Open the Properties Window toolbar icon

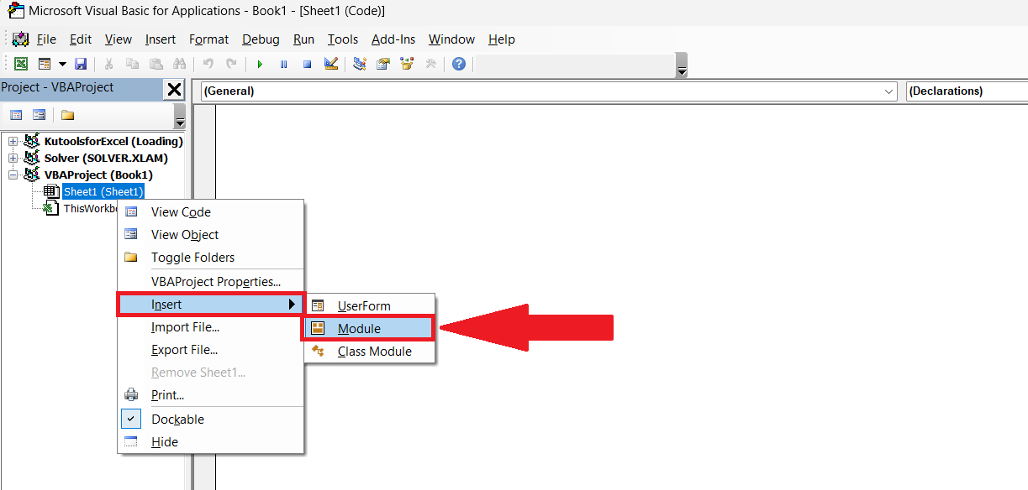(x=383, y=64)
